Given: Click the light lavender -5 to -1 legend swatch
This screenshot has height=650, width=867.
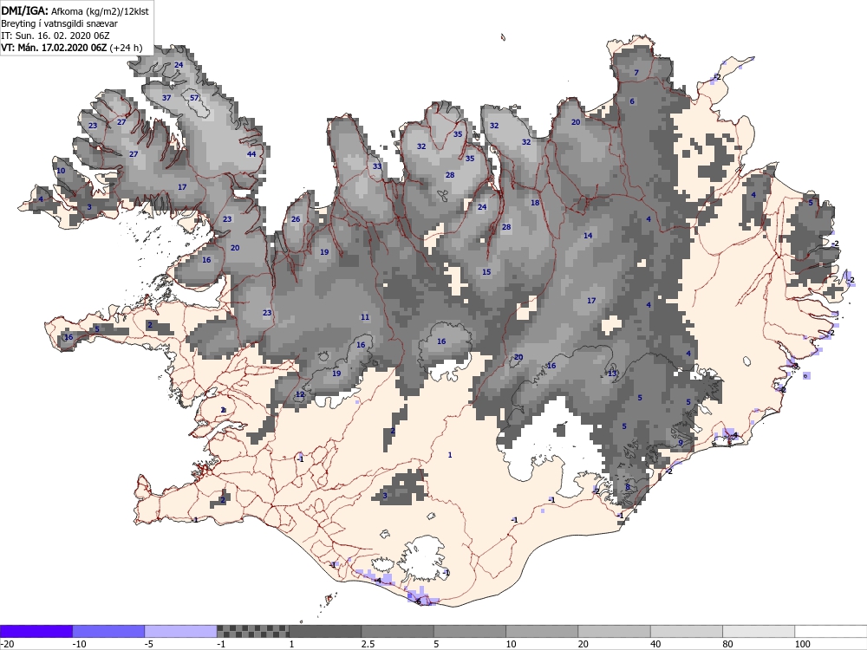Looking at the screenshot, I should coord(181,631).
